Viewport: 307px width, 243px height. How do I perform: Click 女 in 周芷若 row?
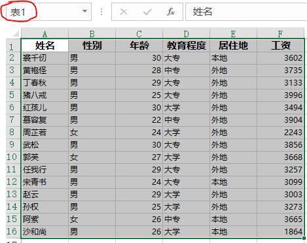[92, 133]
